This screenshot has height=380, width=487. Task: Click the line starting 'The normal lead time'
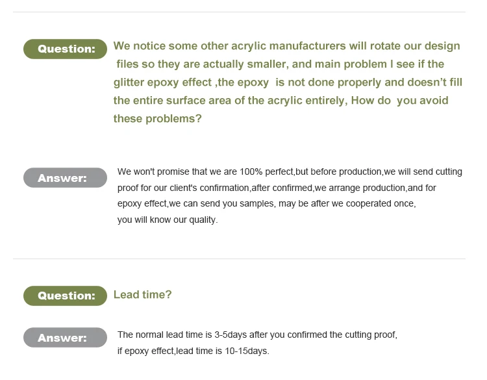[x=257, y=335]
